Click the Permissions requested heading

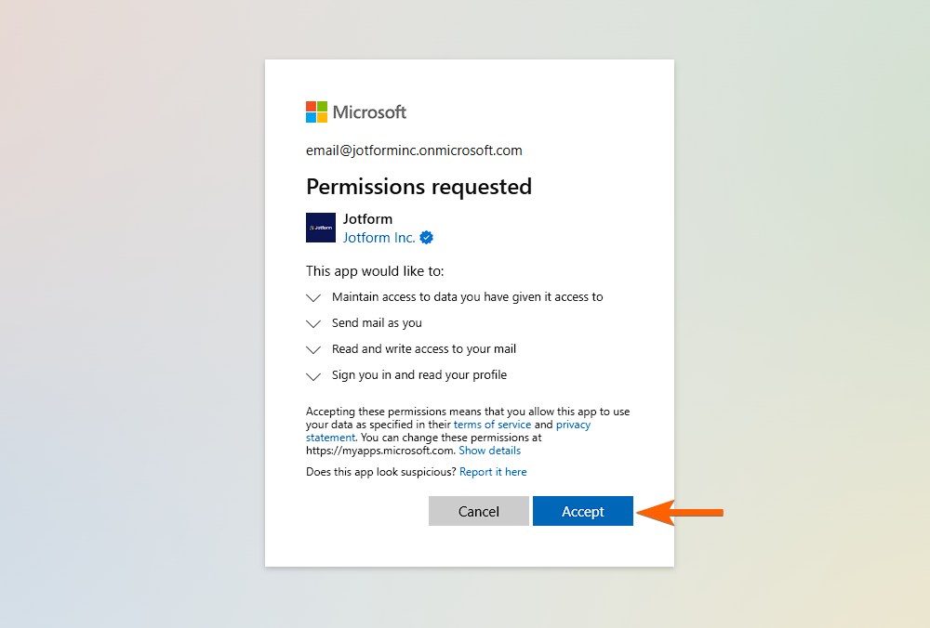pos(418,187)
